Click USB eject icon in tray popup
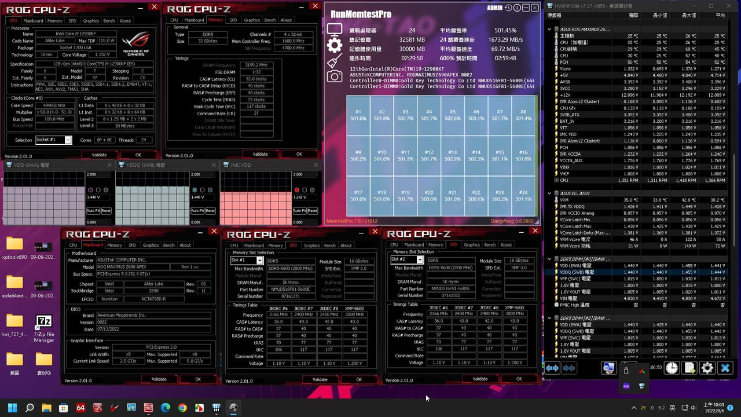The width and height of the screenshot is (741, 417). point(626,371)
